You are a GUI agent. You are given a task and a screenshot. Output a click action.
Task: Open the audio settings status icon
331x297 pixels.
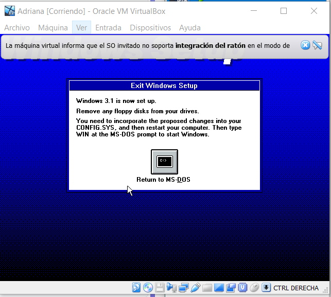click(171, 288)
